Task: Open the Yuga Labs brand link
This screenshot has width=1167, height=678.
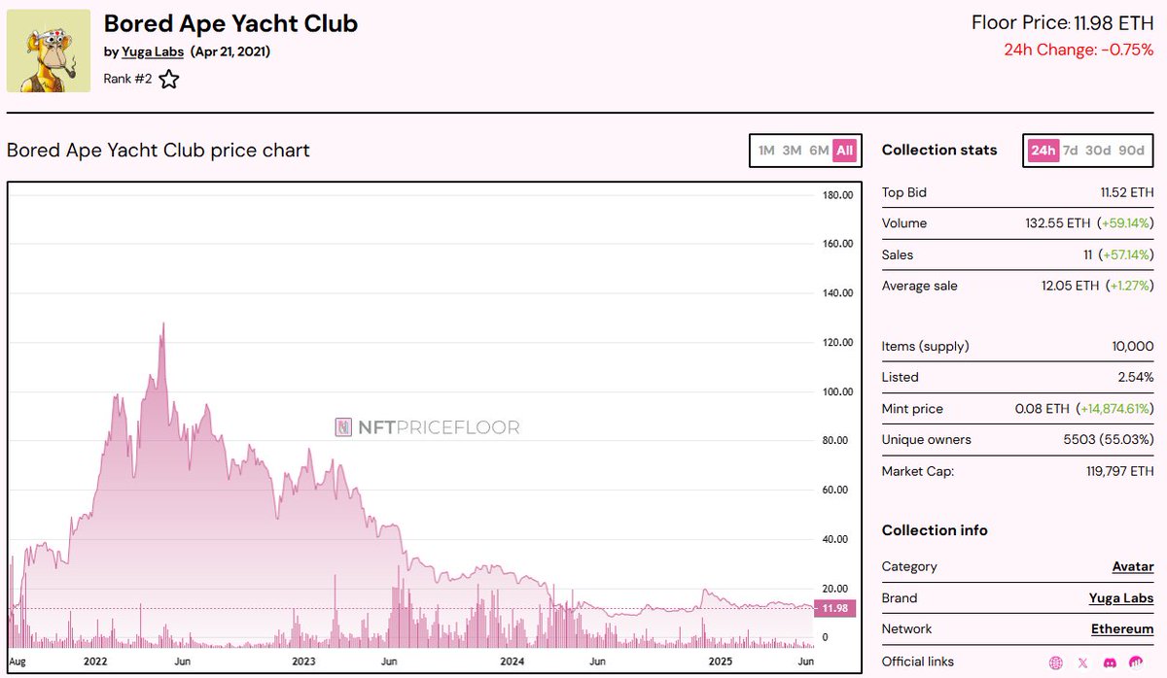Action: point(1121,597)
